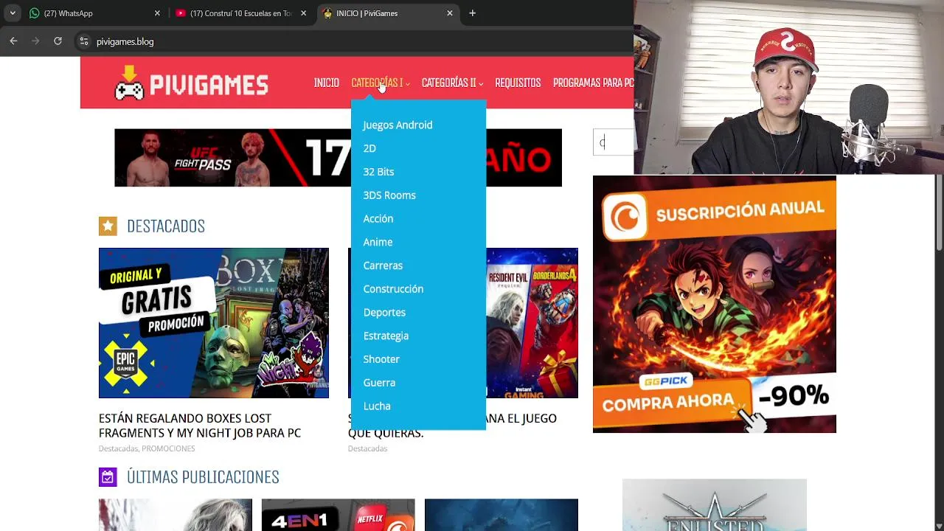Open INICIO in the site navigation

pos(326,83)
